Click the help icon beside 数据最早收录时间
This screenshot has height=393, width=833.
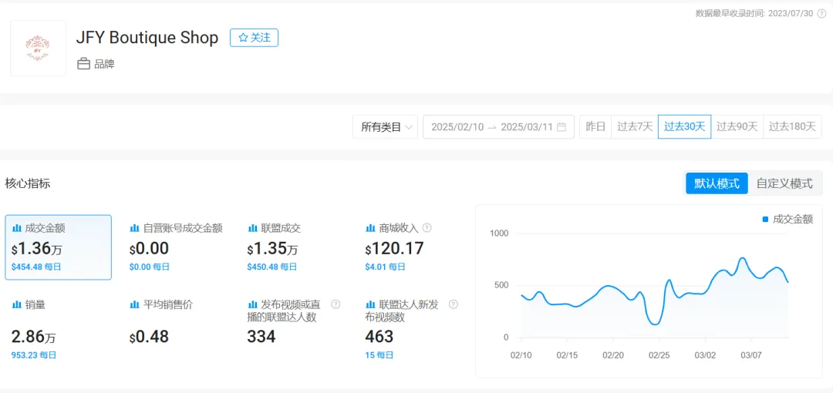tap(821, 13)
